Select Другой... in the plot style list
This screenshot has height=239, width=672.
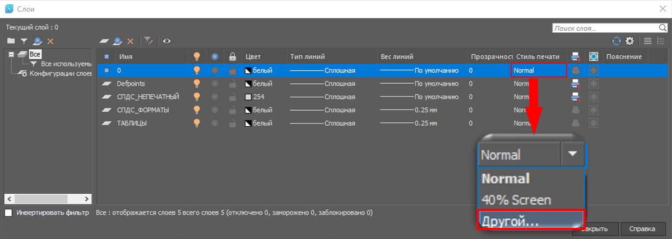pyautogui.click(x=530, y=220)
